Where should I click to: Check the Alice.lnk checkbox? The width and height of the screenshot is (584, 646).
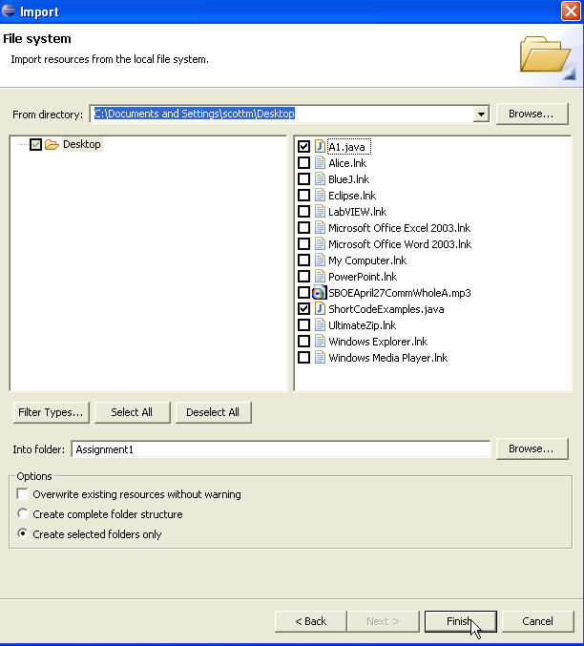(x=303, y=163)
